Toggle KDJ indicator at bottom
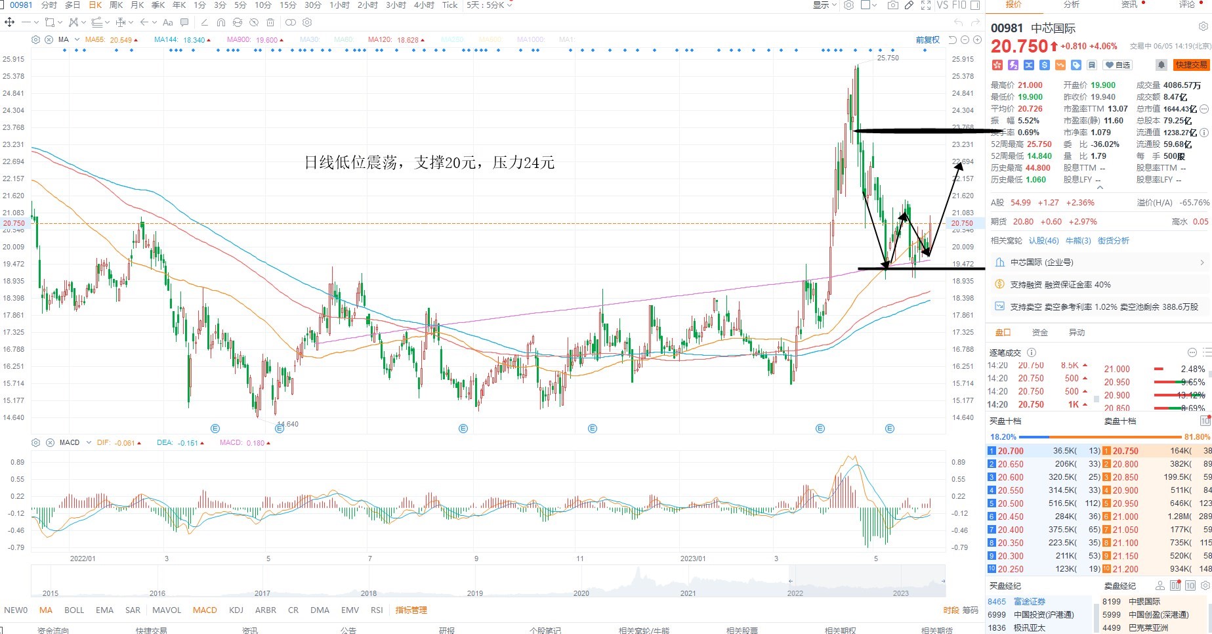Image resolution: width=1212 pixels, height=634 pixels. click(x=236, y=610)
